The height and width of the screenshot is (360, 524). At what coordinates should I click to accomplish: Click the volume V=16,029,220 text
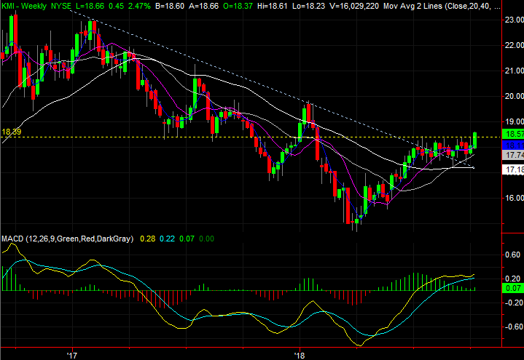click(354, 6)
